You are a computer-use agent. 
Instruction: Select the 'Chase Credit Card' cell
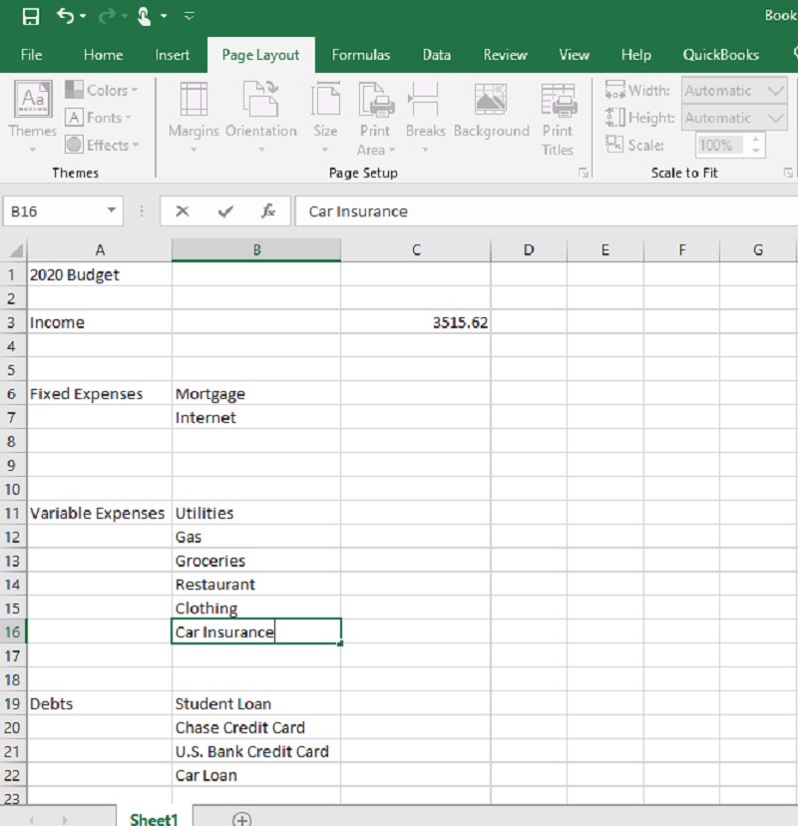click(256, 727)
